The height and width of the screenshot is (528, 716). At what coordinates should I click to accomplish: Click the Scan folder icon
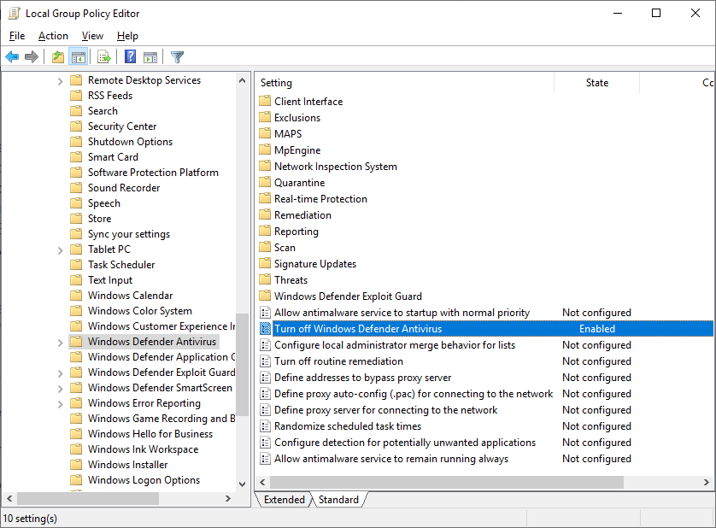coord(265,247)
